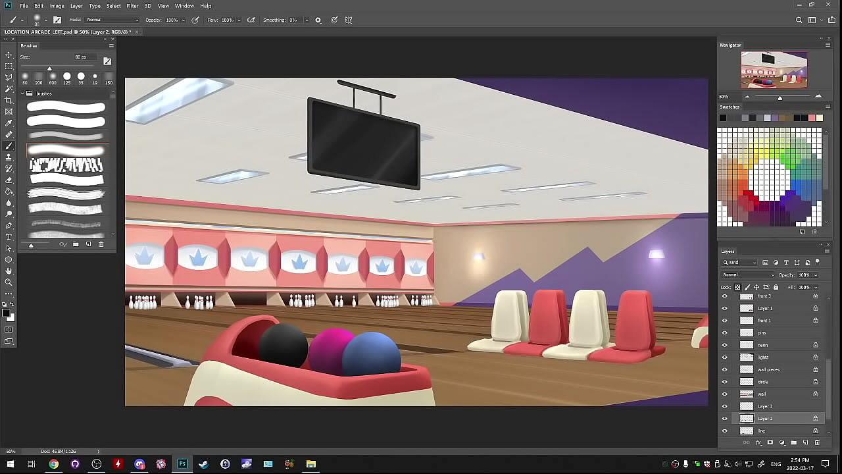
Task: Select the Zoom tool in toolbar
Action: pos(9,282)
